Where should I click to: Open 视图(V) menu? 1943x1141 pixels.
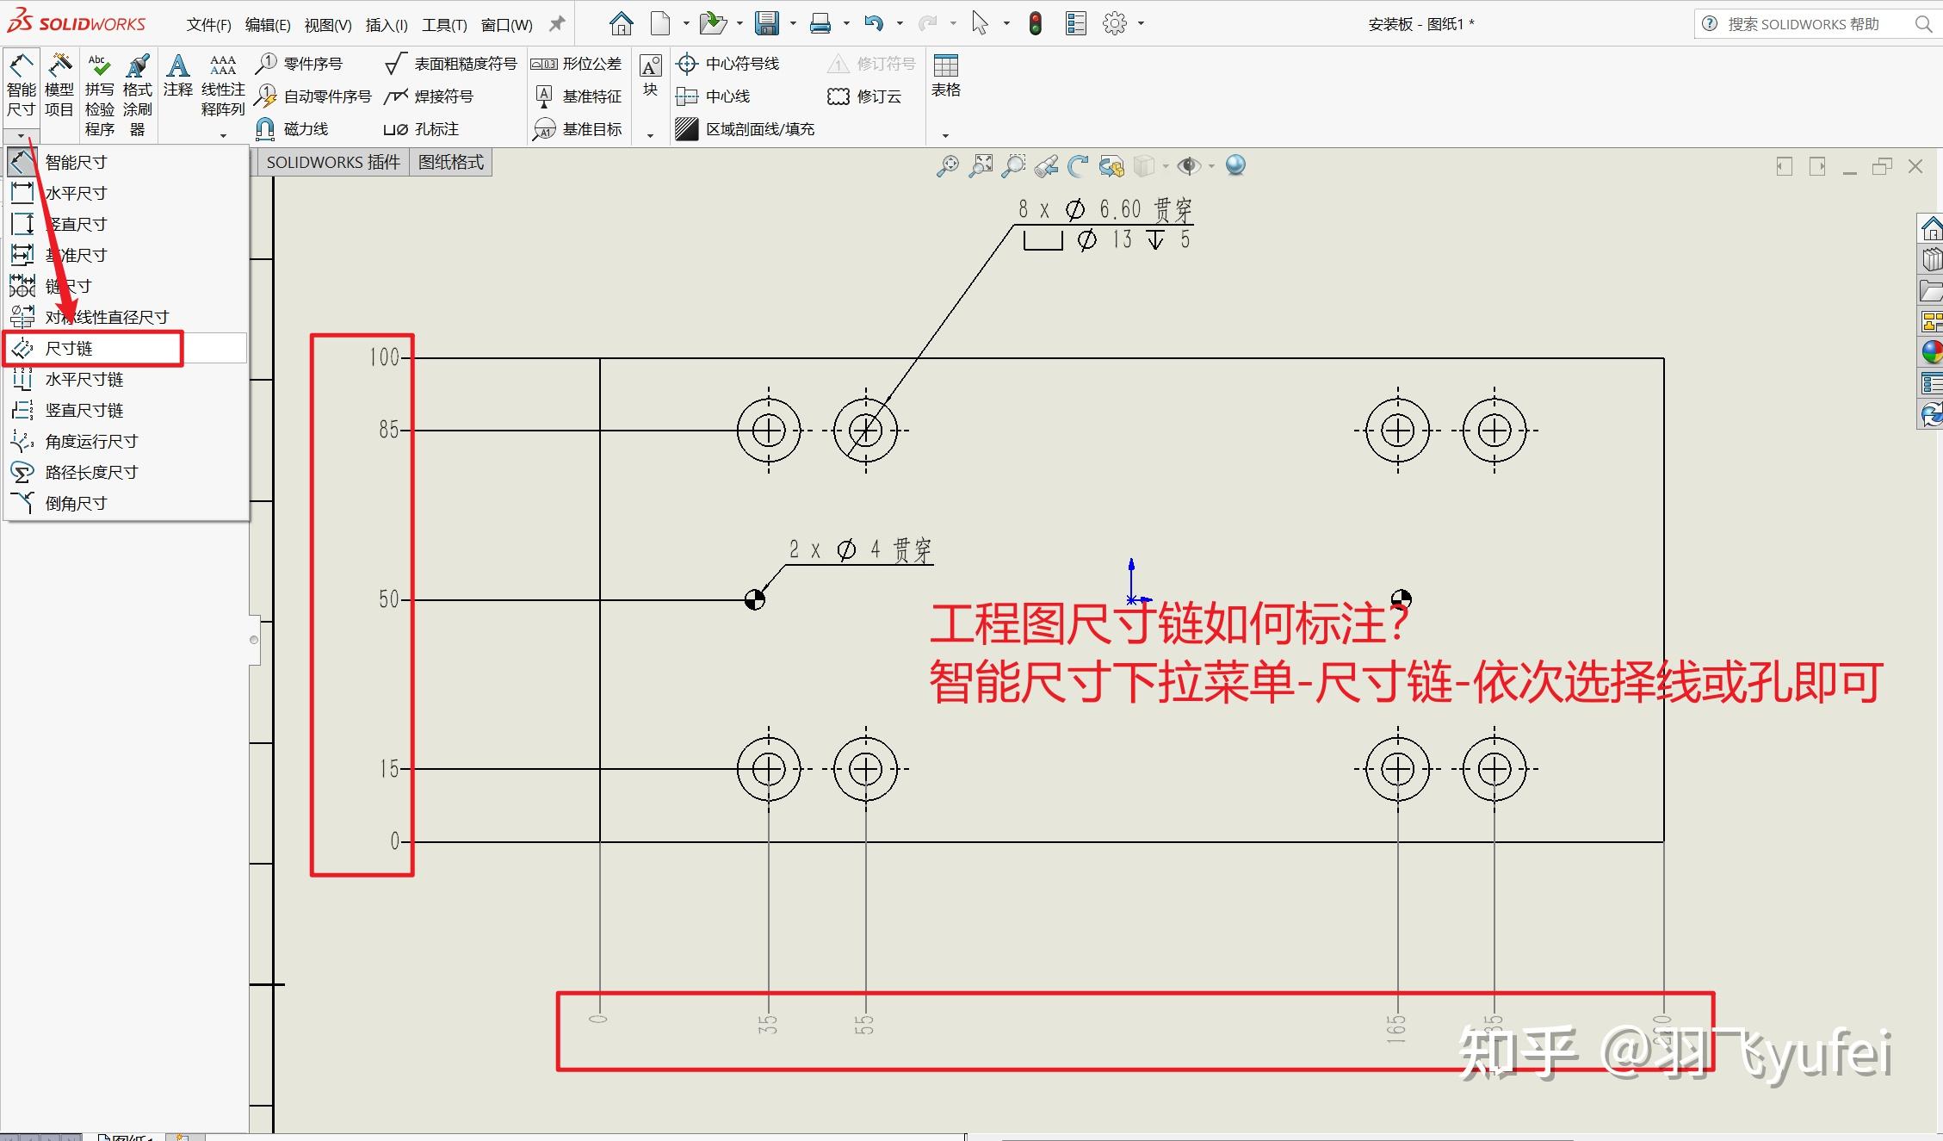328,25
